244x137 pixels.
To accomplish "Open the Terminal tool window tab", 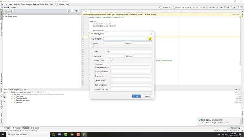I will 17,128.
